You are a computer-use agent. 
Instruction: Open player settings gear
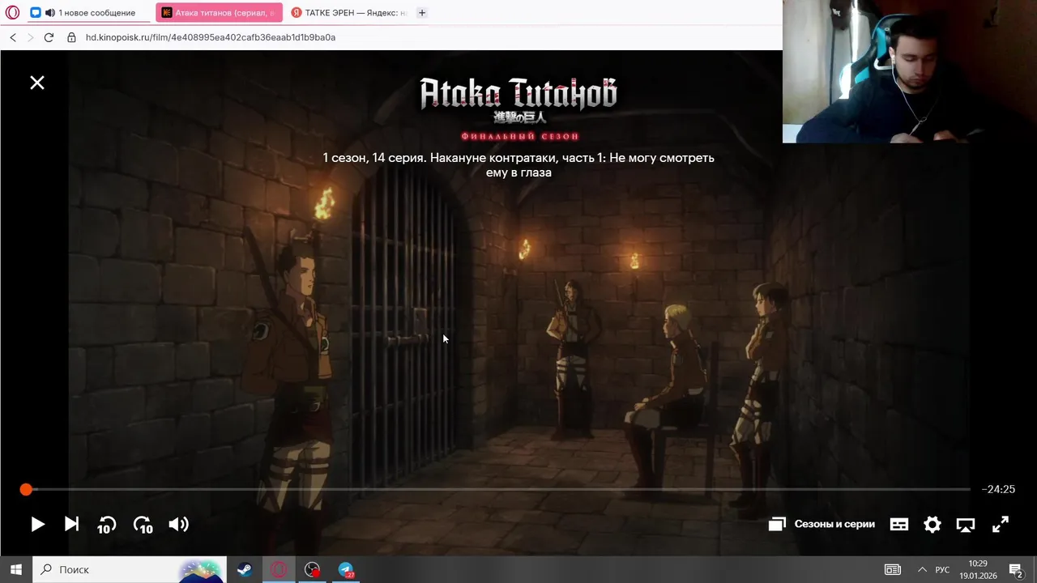932,525
